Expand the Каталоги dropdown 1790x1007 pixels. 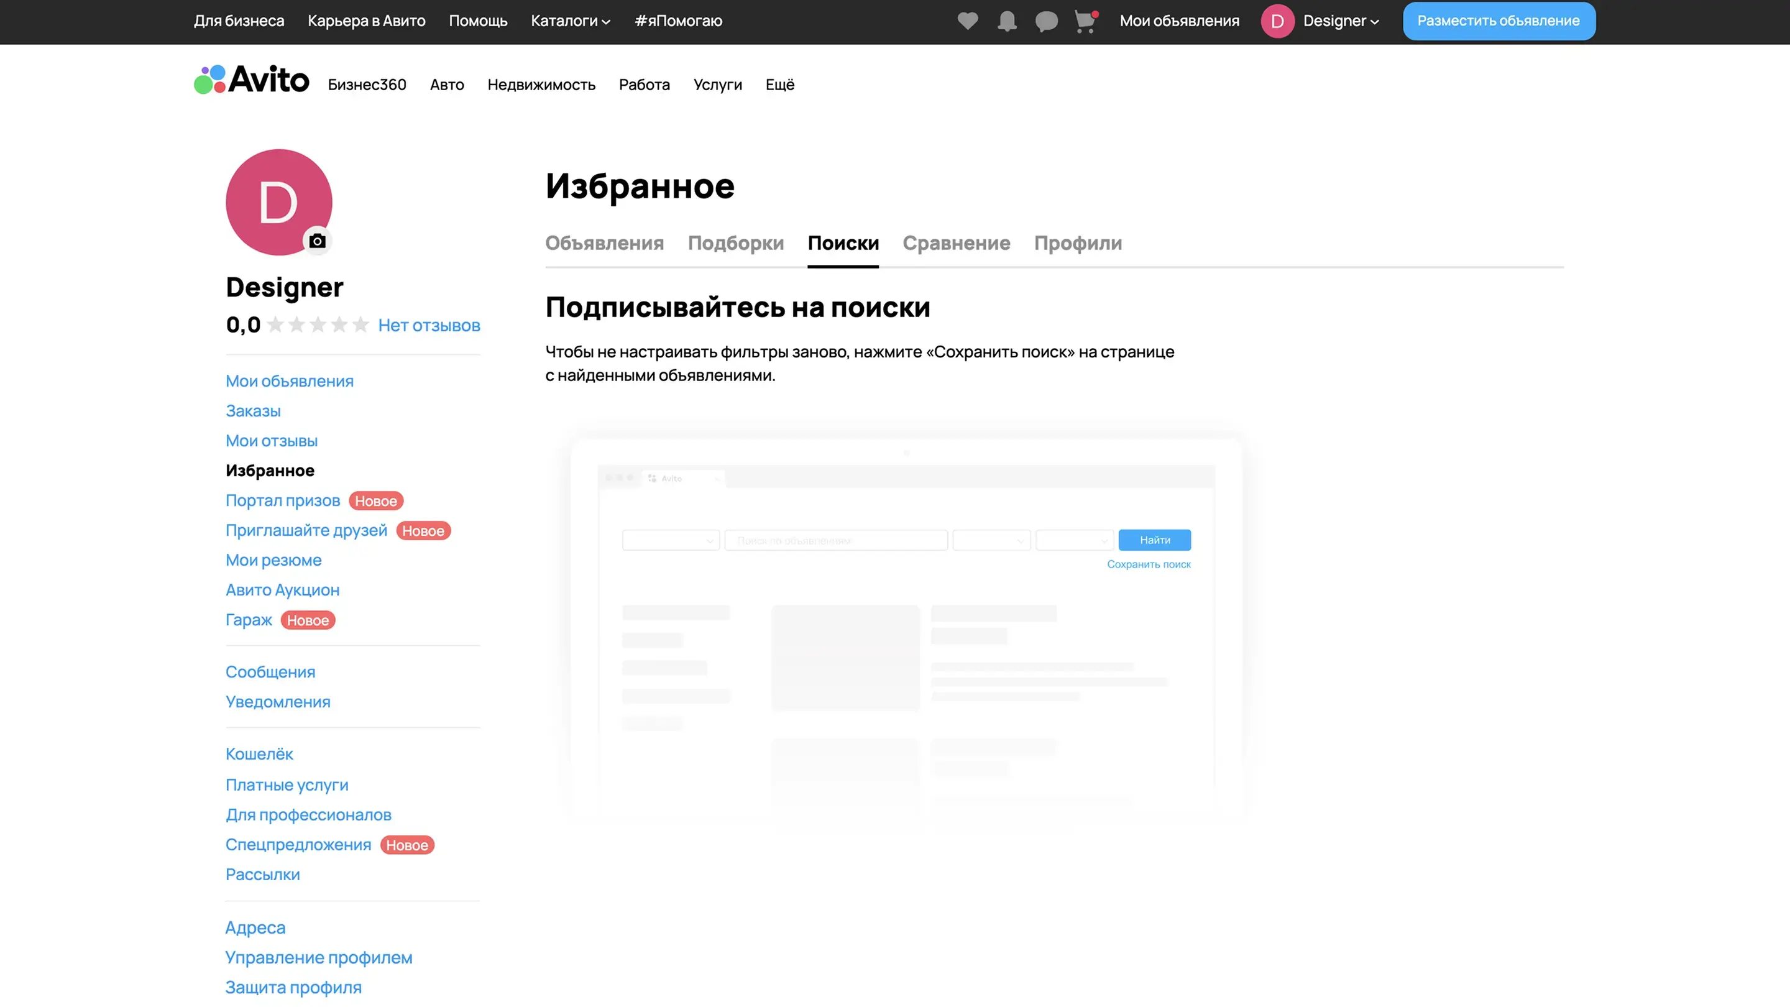coord(570,21)
